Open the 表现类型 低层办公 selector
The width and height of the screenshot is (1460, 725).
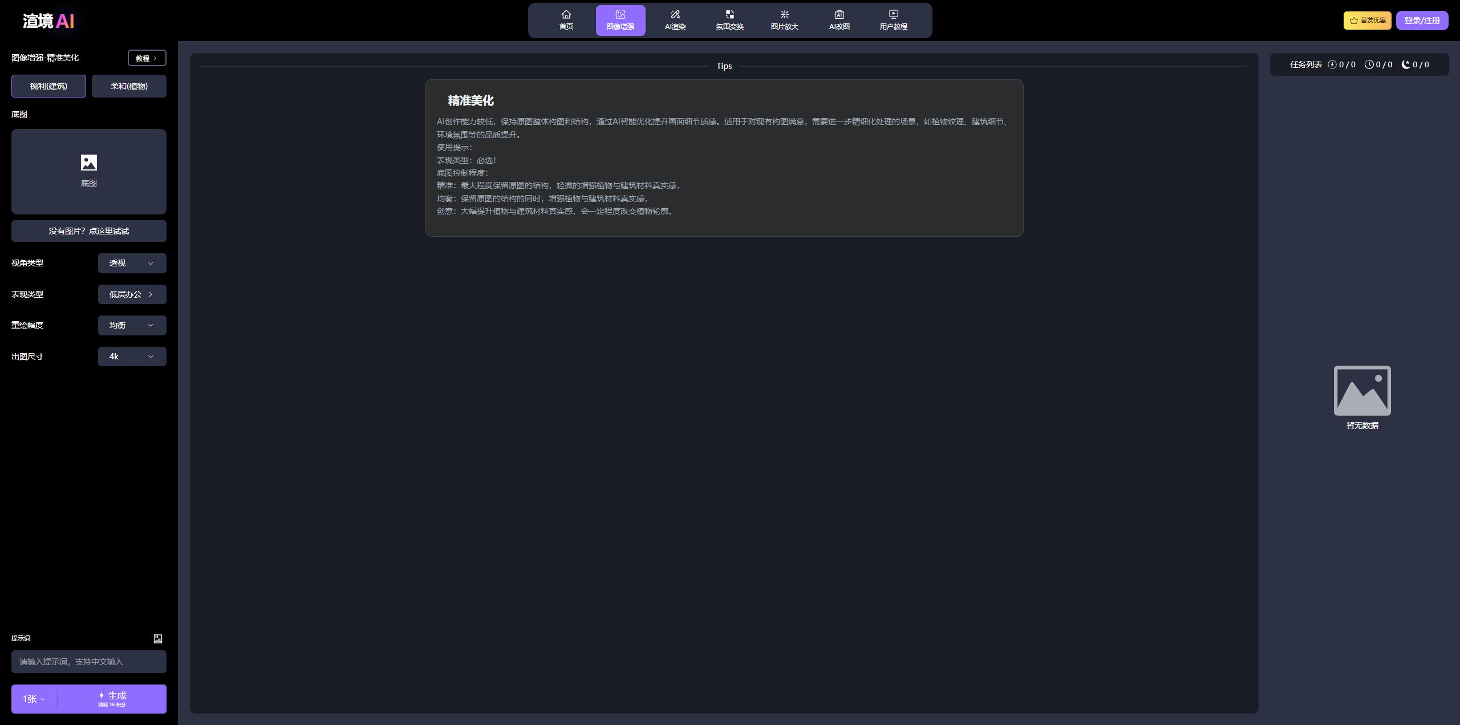[132, 294]
